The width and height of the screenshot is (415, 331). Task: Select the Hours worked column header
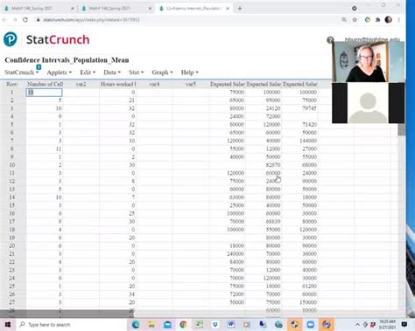click(x=117, y=84)
